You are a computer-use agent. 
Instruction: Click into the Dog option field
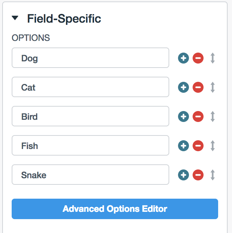[90, 58]
